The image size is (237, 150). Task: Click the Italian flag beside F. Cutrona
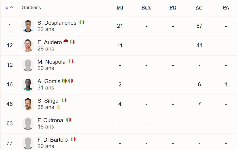(x=68, y=120)
